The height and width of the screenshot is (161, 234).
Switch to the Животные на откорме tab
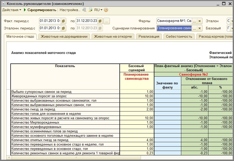[113, 36]
